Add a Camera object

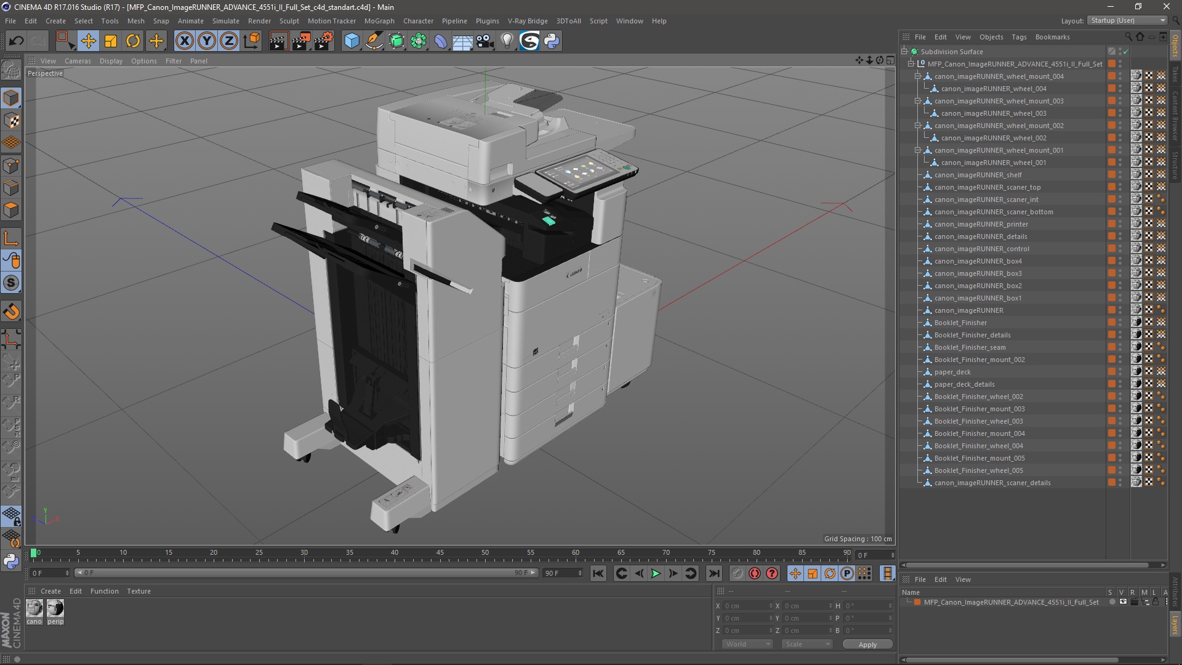[x=485, y=41]
